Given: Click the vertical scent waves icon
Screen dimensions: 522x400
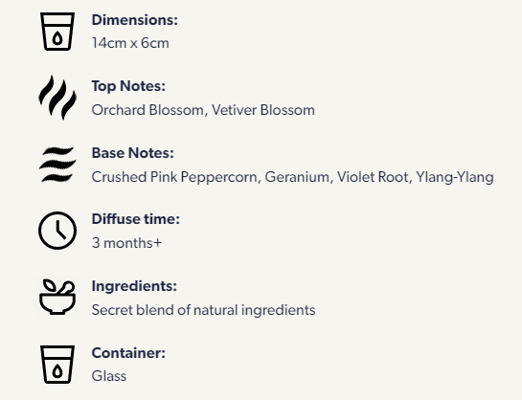Looking at the screenshot, I should 57,98.
